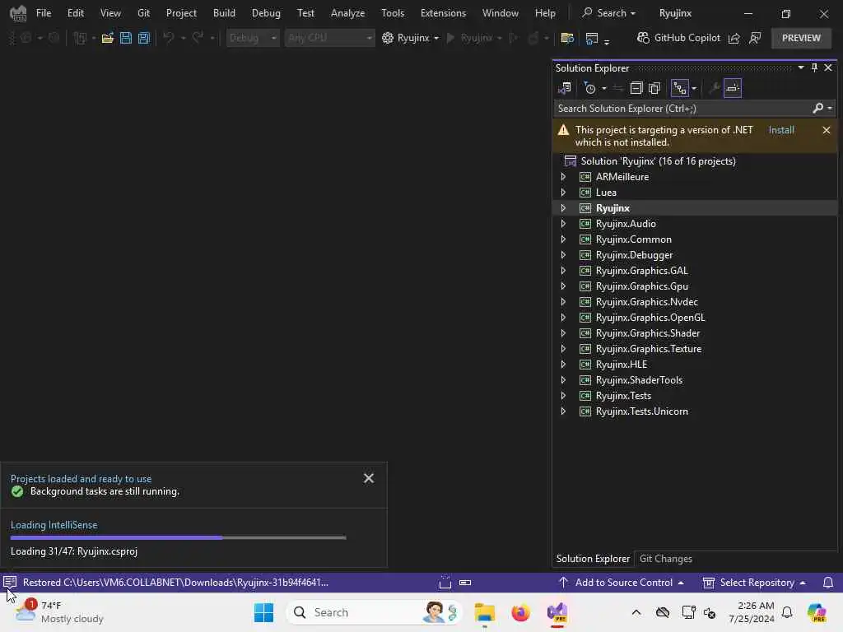
Task: Expand the ARMeilleure project
Action: tap(563, 177)
